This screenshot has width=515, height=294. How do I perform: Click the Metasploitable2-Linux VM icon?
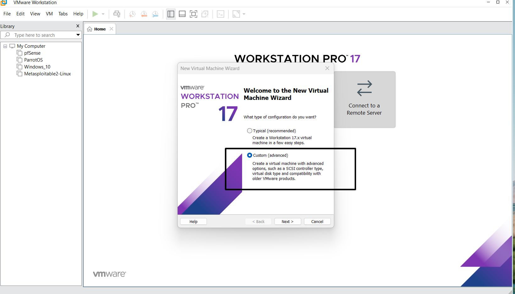coord(19,73)
